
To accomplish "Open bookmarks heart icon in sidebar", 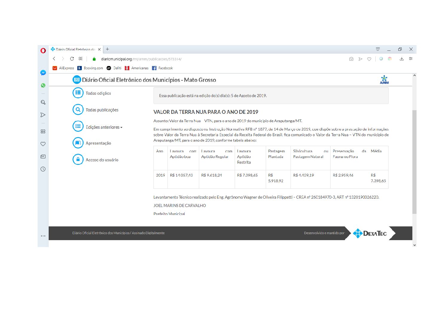I will [x=43, y=144].
